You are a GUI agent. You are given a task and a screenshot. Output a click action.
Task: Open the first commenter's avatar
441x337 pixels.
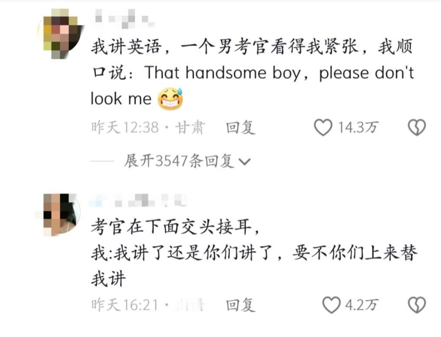click(61, 34)
